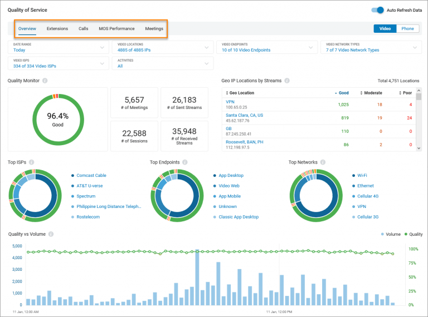Open Santa Clara, CA, US location link
Viewport: 428px width, 317px height.
(x=244, y=115)
